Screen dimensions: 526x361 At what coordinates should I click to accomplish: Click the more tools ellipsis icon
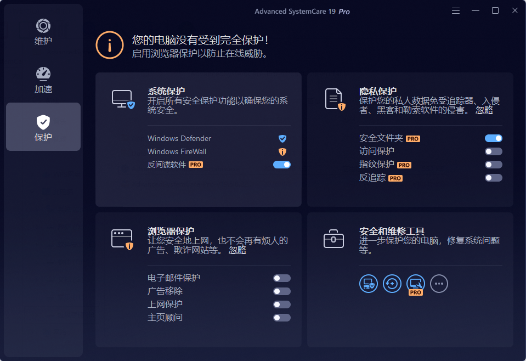tap(439, 284)
